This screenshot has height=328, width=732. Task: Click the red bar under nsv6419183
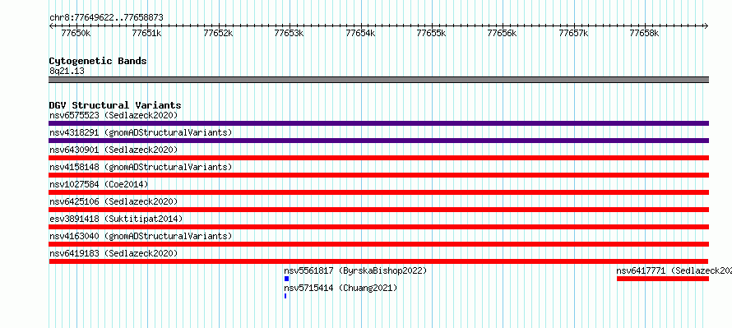coord(378,261)
